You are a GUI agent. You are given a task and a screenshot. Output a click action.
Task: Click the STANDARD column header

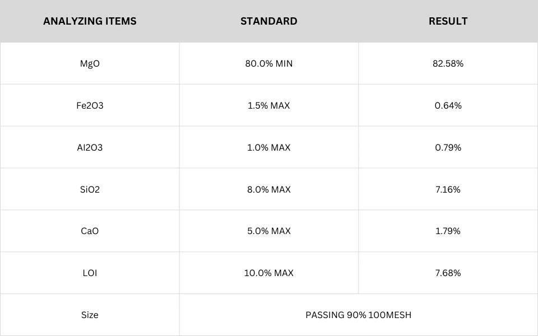[269, 21]
